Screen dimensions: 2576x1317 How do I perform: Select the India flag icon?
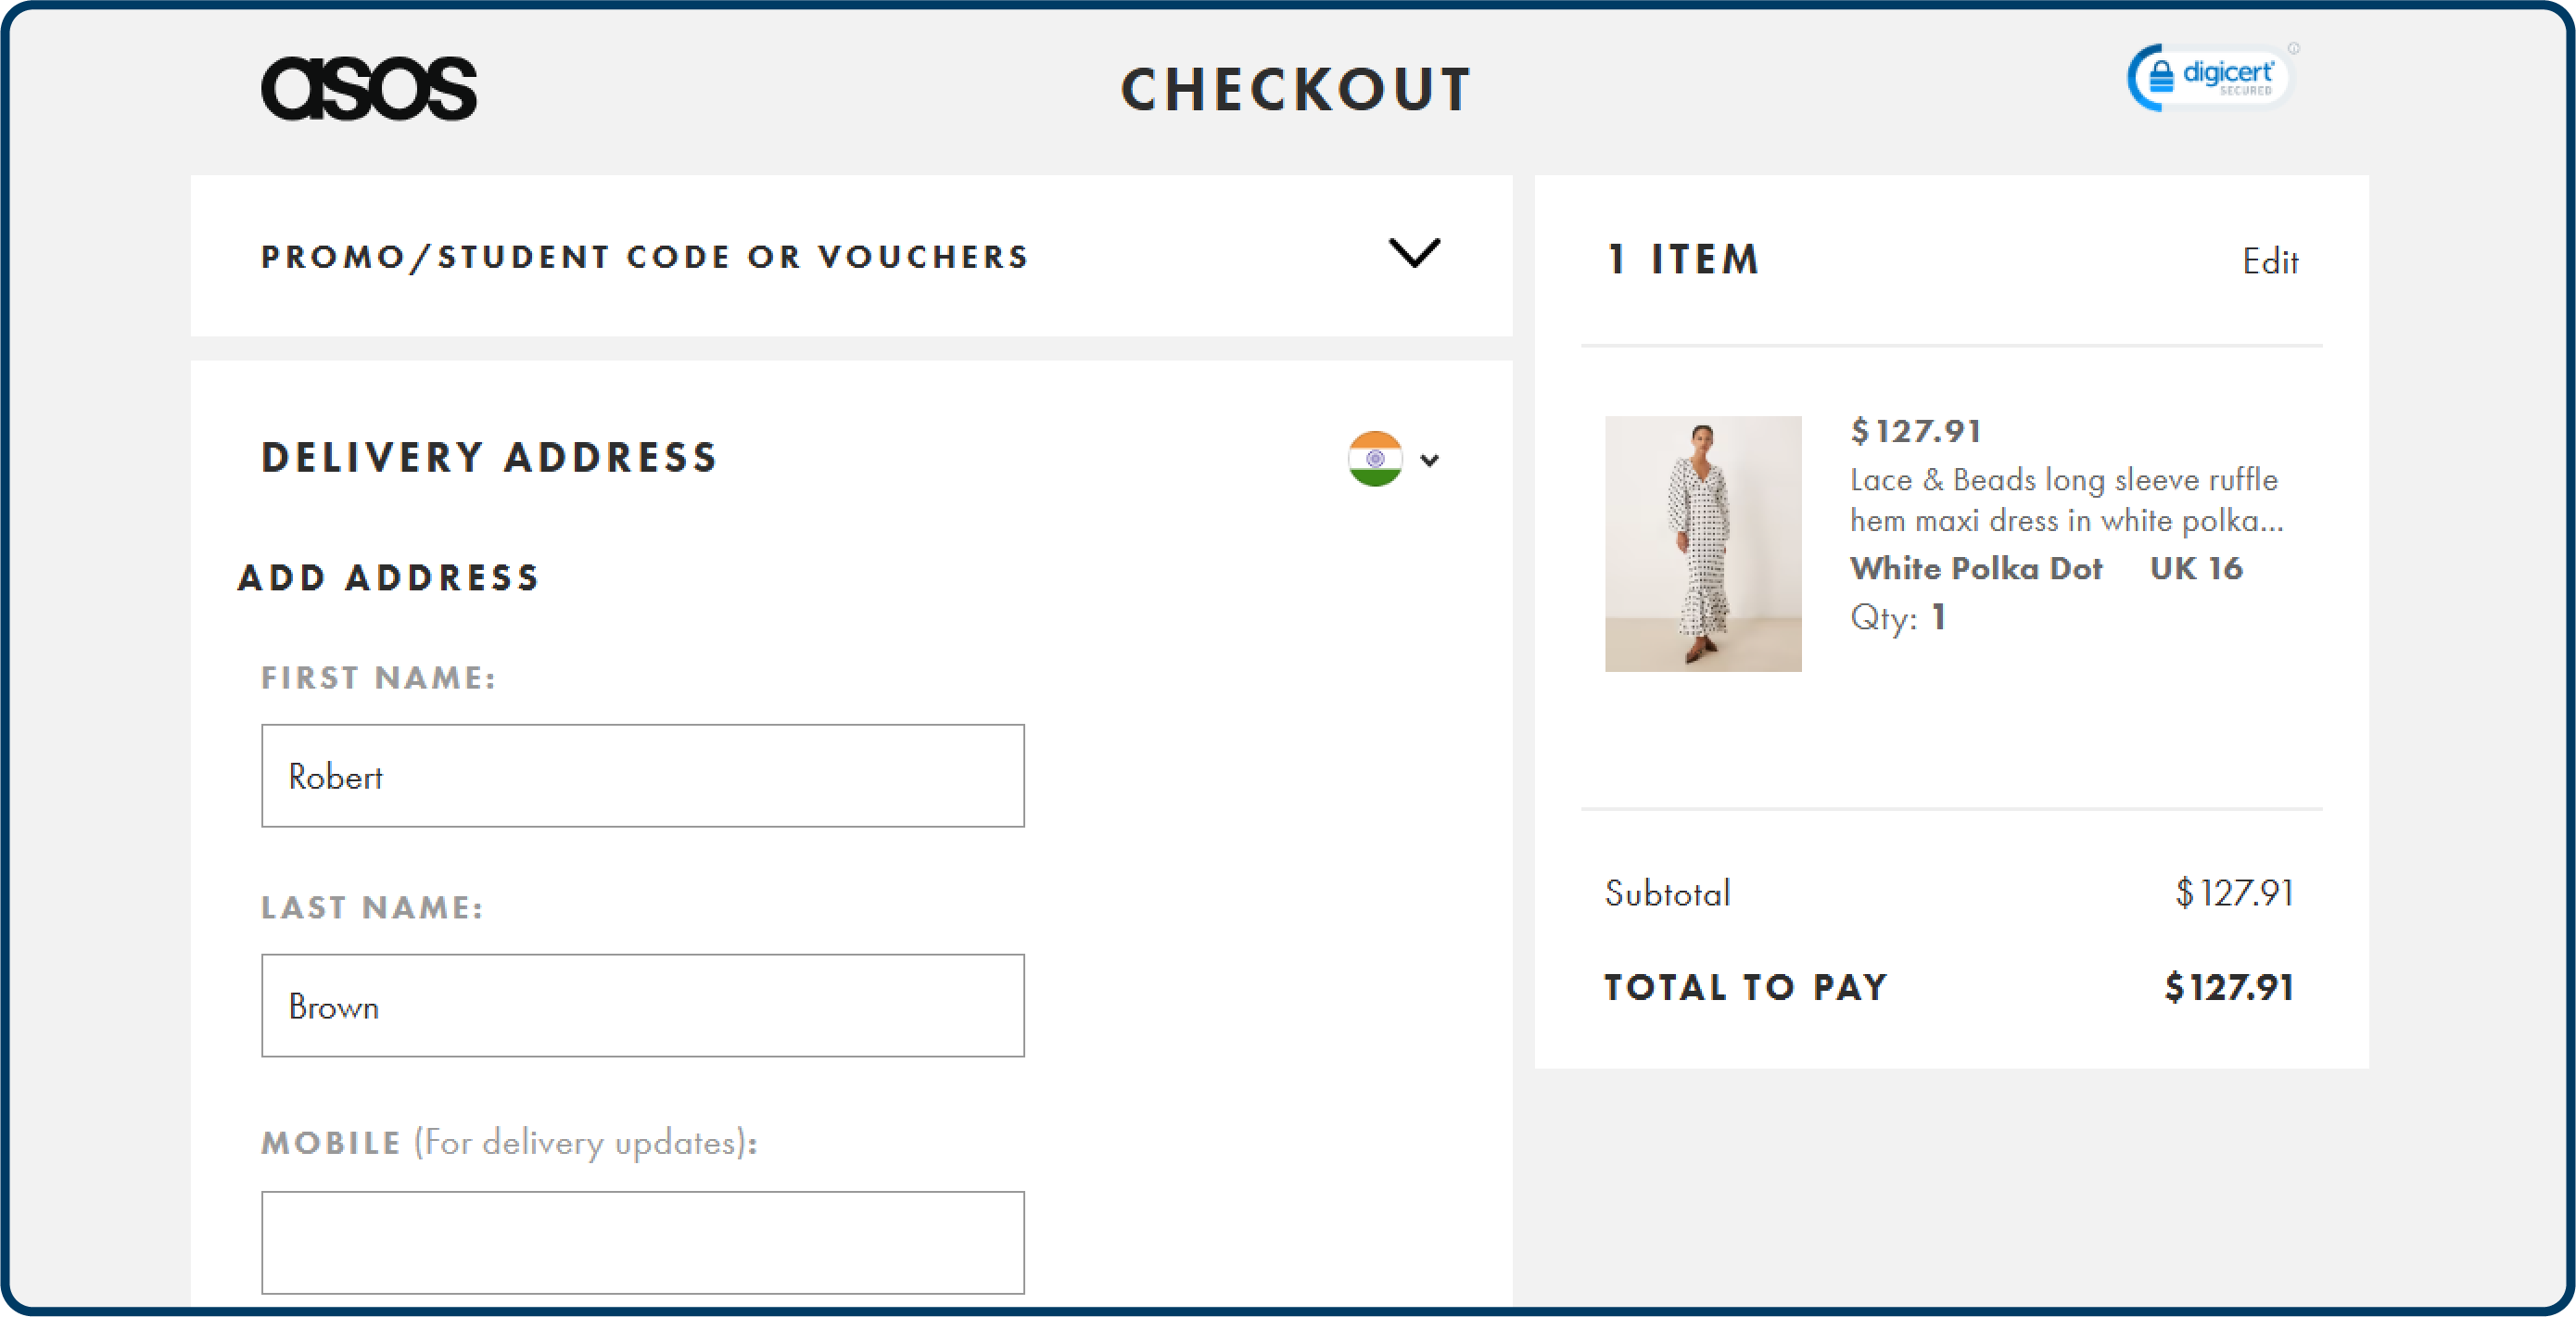[x=1375, y=460]
